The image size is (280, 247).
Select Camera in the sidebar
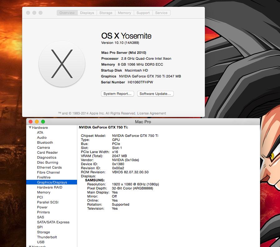43,147
